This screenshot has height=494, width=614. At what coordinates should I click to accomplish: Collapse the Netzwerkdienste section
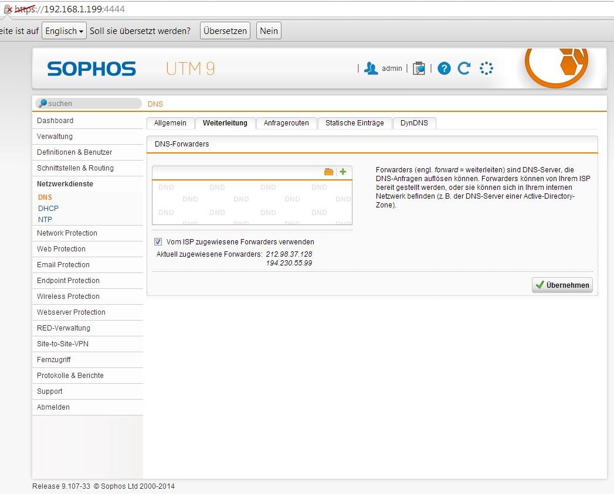pyautogui.click(x=87, y=183)
